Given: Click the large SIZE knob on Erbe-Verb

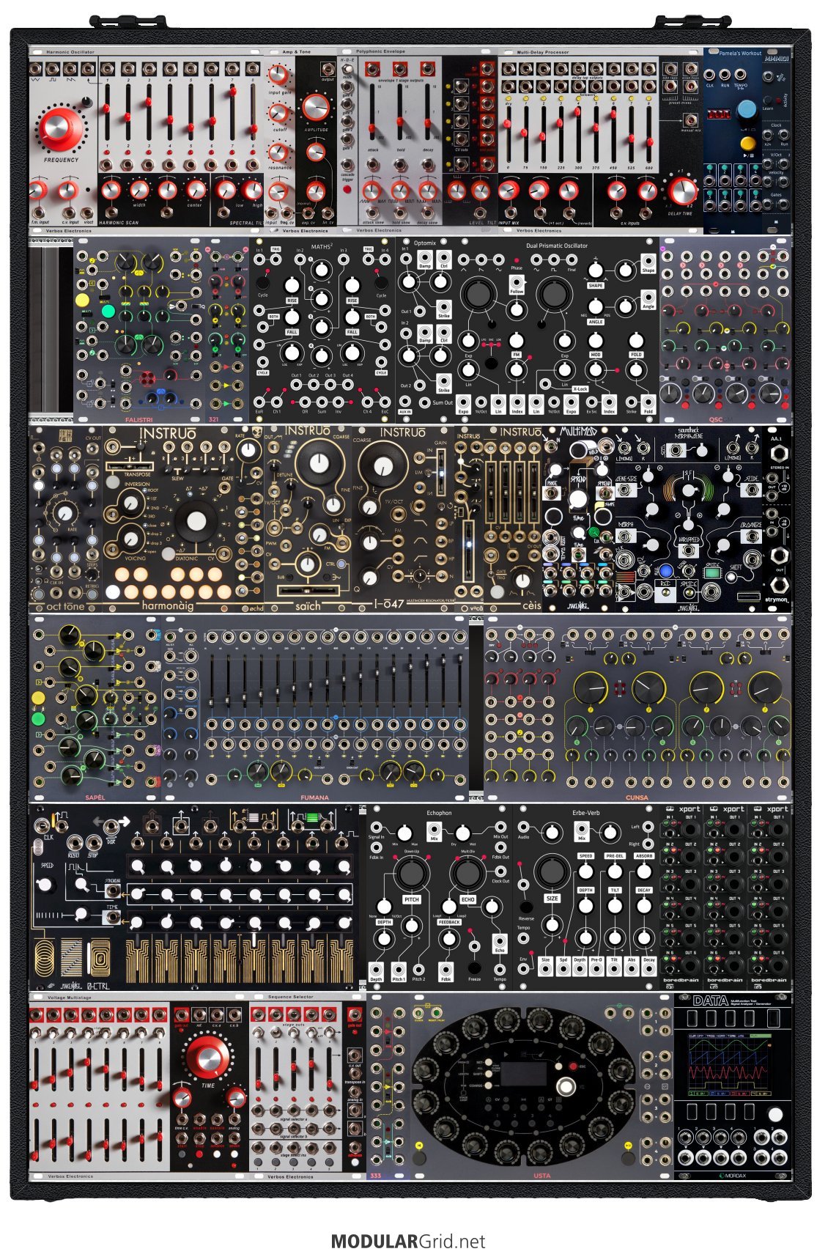Looking at the screenshot, I should (552, 871).
